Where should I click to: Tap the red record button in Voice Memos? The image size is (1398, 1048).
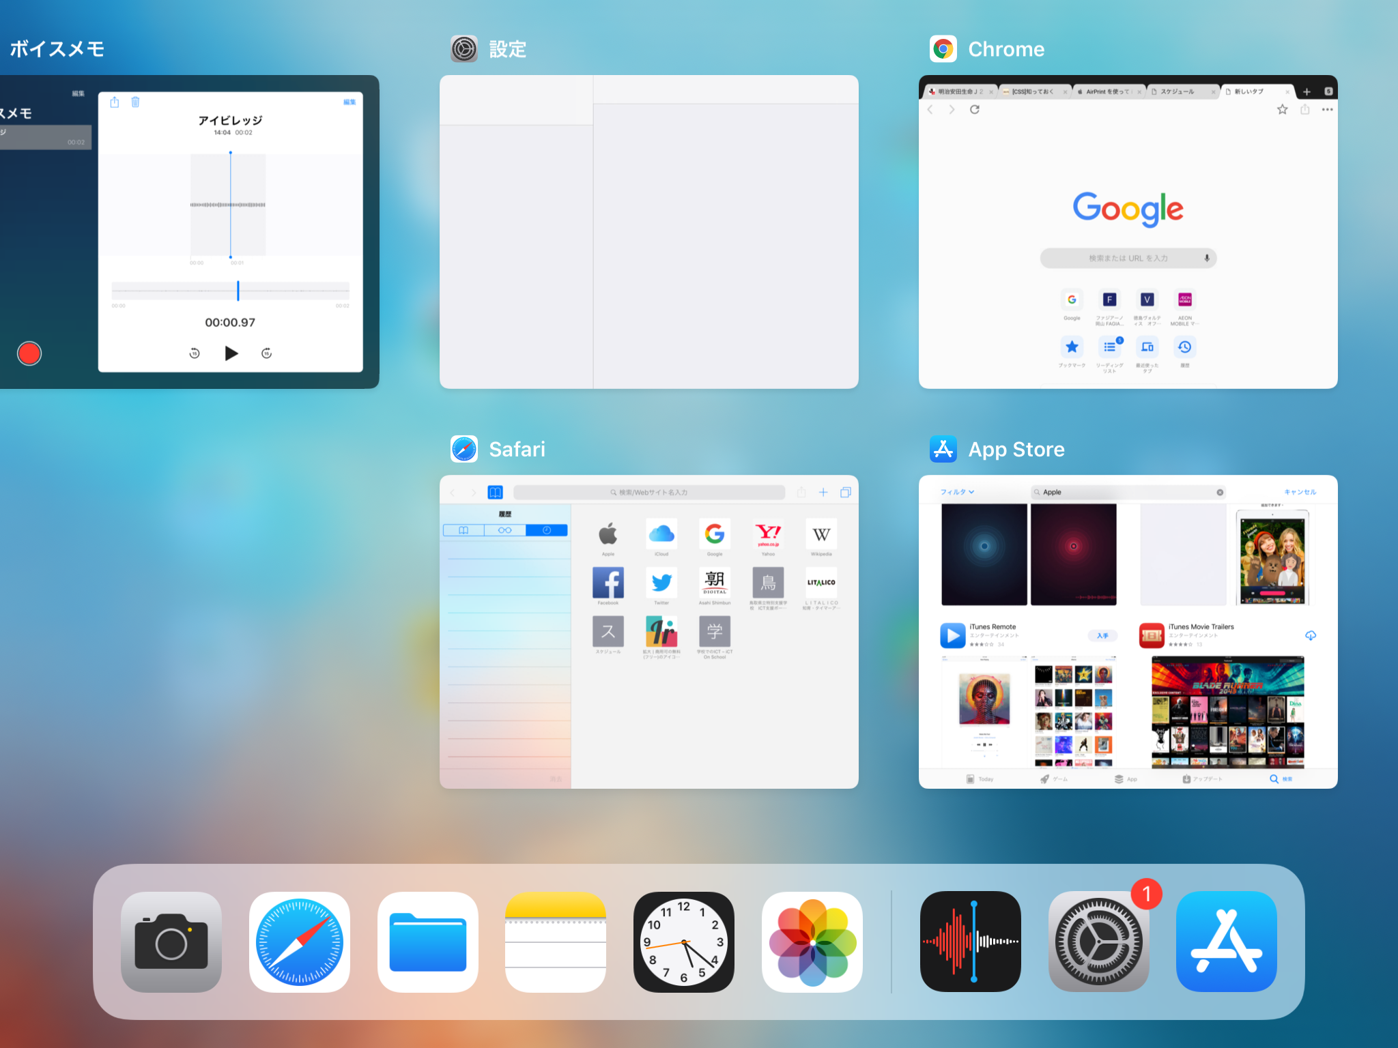[x=29, y=353]
